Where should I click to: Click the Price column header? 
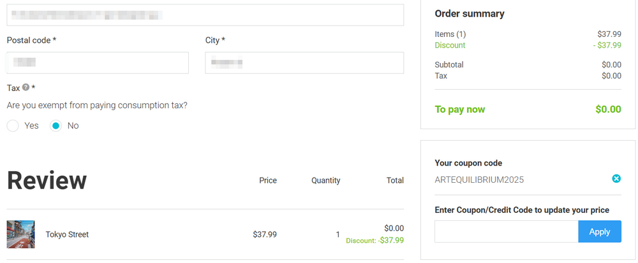268,181
